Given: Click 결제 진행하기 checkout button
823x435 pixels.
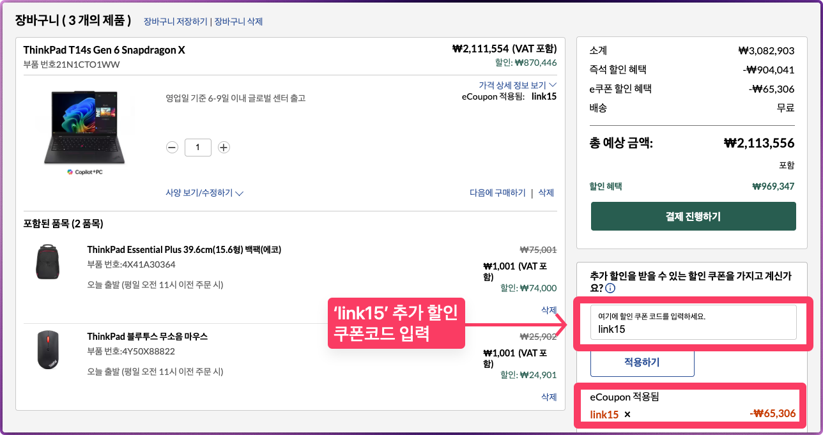Looking at the screenshot, I should tap(693, 217).
